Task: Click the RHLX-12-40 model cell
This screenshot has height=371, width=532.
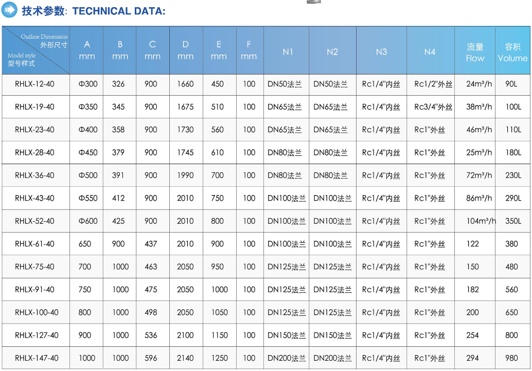Action: click(x=34, y=84)
